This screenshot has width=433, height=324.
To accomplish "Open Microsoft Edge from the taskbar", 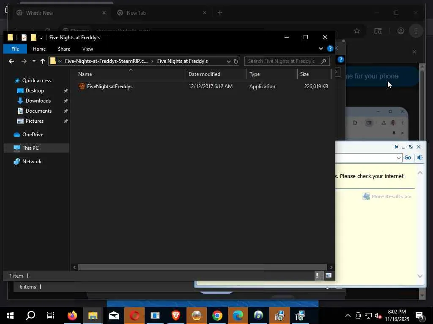I will coord(238,316).
